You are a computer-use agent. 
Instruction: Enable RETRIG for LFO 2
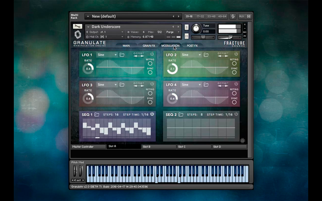click(234, 63)
